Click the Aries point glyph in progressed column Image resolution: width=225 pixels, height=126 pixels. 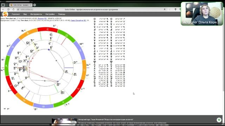pyautogui.click(x=111, y=62)
